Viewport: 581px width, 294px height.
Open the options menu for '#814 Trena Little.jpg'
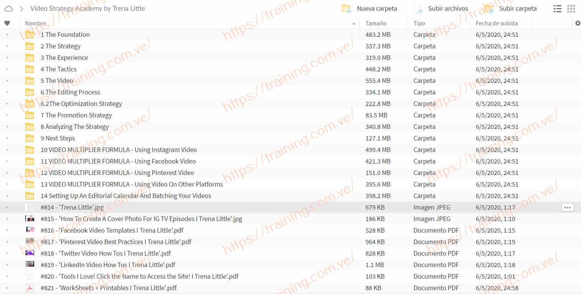pyautogui.click(x=568, y=207)
